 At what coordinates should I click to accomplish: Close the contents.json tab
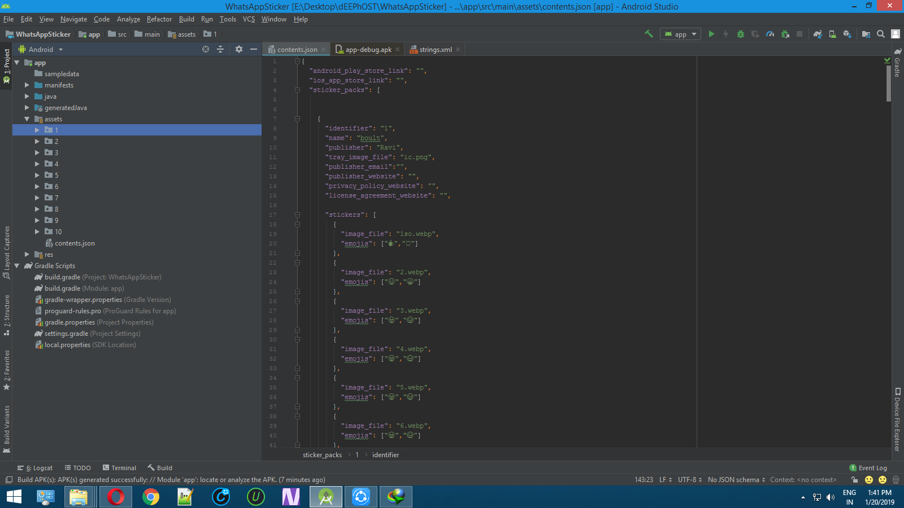coord(323,50)
